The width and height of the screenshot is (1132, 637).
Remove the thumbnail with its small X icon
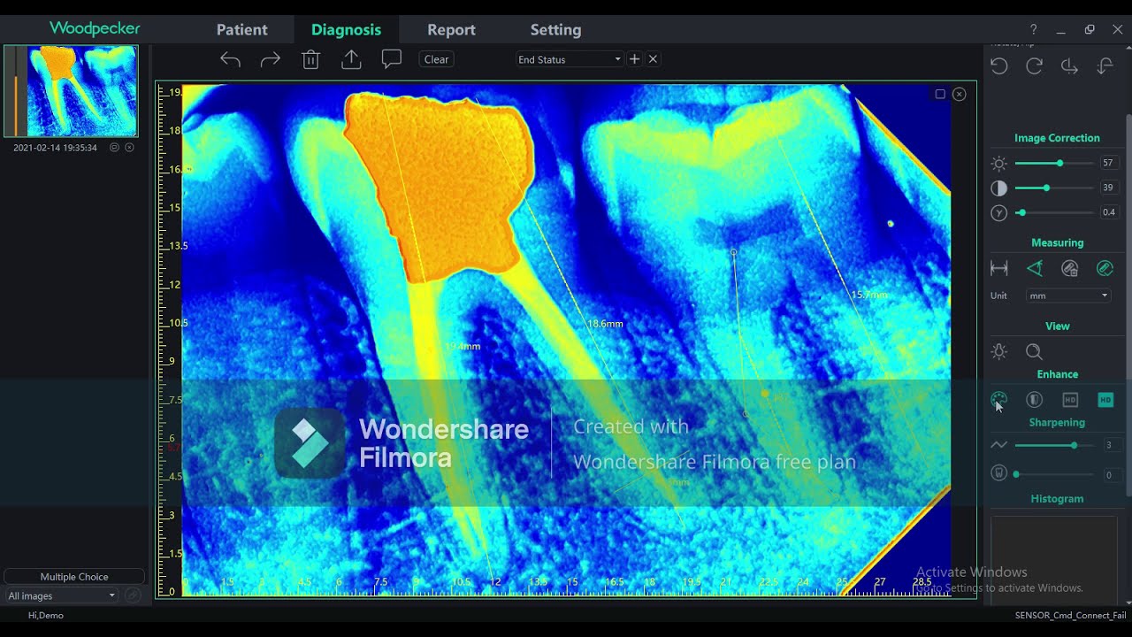tap(129, 148)
